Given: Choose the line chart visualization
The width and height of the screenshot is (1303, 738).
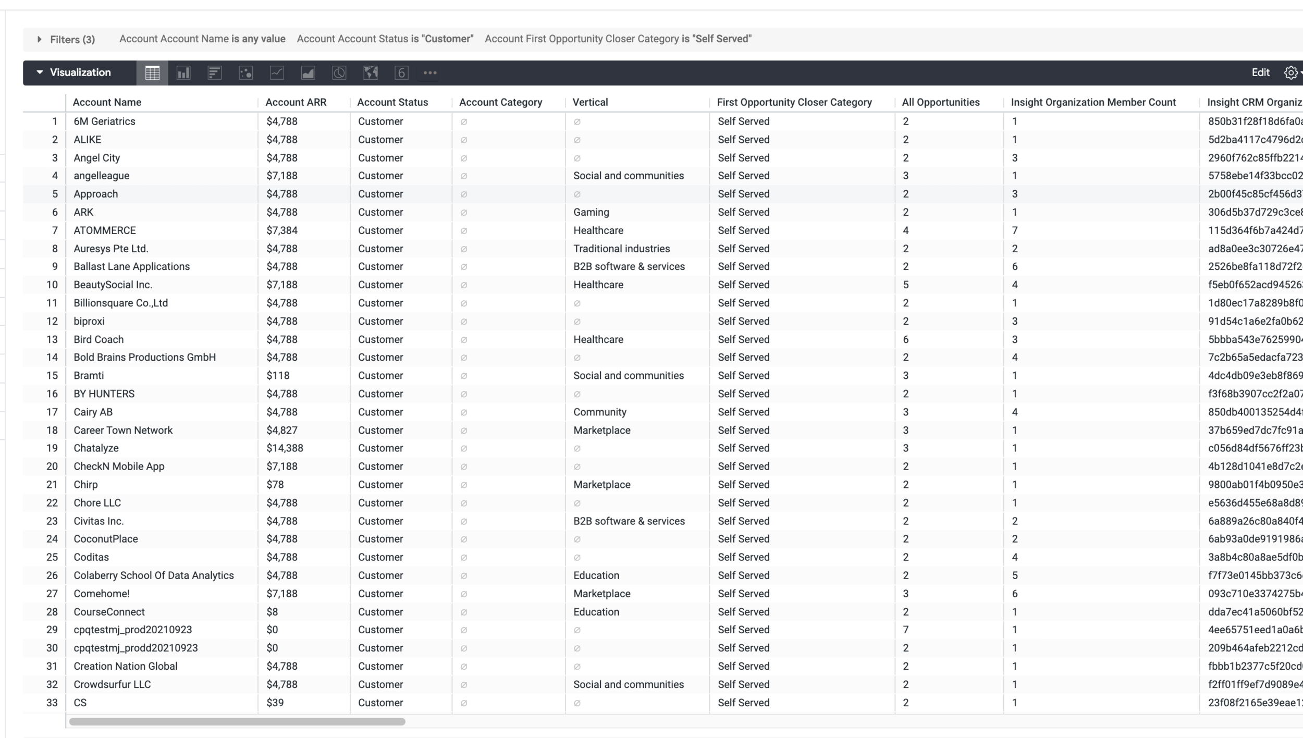Looking at the screenshot, I should [x=277, y=73].
